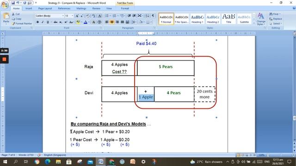The image size is (296, 166).
Task: Clear all formatting from selection
Action: 88,16
